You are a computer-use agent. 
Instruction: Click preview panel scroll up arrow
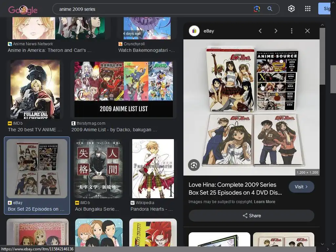322,25
